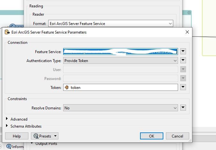This screenshot has width=216, height=150.
Task: Click the token parameter icon
Action: point(67,87)
